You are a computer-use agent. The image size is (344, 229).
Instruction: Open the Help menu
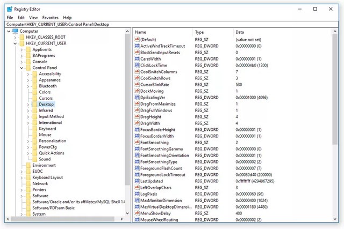67,18
